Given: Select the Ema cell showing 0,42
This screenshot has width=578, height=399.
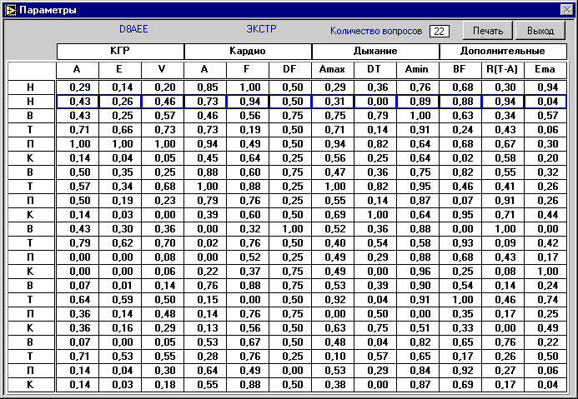Looking at the screenshot, I should [x=545, y=243].
